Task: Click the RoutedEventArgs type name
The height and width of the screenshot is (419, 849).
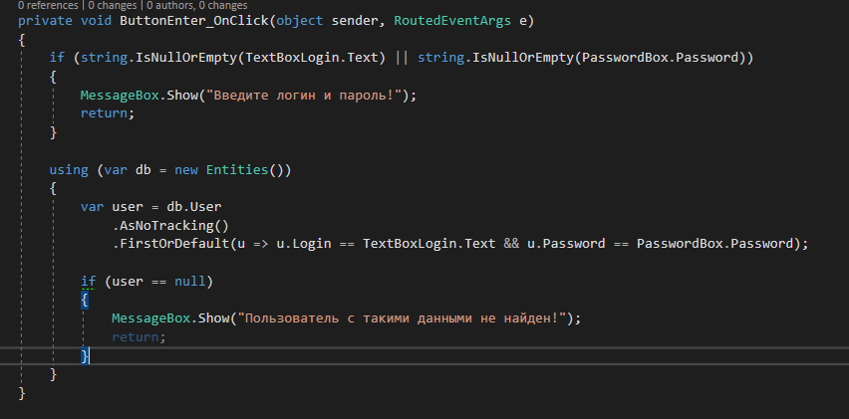Action: tap(452, 21)
